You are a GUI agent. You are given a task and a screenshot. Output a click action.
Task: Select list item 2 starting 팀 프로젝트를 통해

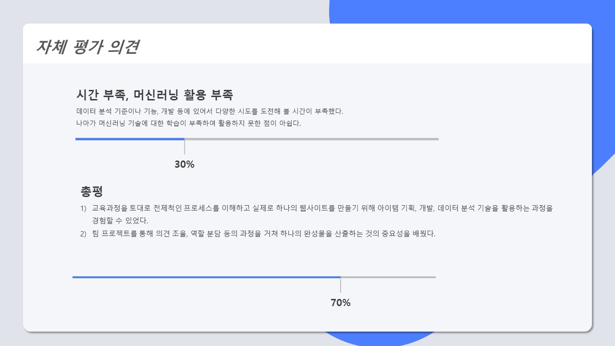pos(258,234)
